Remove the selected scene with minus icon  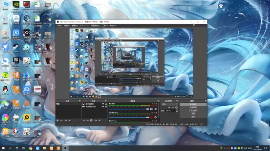click(61, 120)
